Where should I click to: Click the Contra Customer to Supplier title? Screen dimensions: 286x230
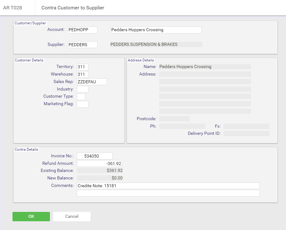point(73,8)
